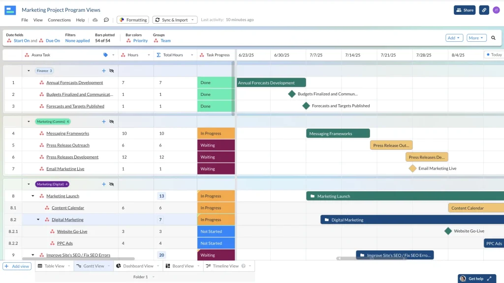Toggle visibility of Marketing (Comms) group
Viewport: 504px width, 283px height.
(111, 121)
